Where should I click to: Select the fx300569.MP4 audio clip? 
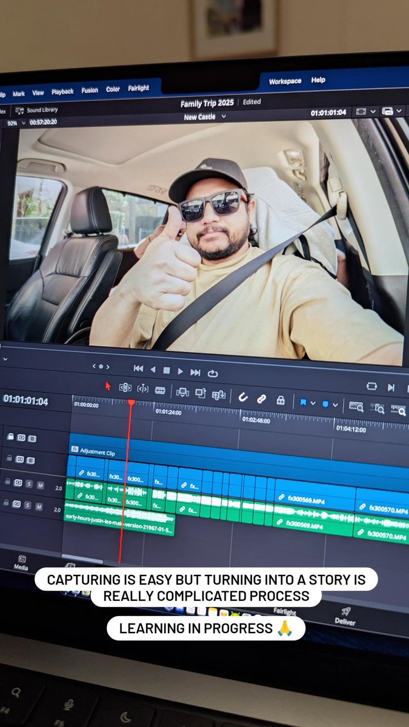coord(313,521)
